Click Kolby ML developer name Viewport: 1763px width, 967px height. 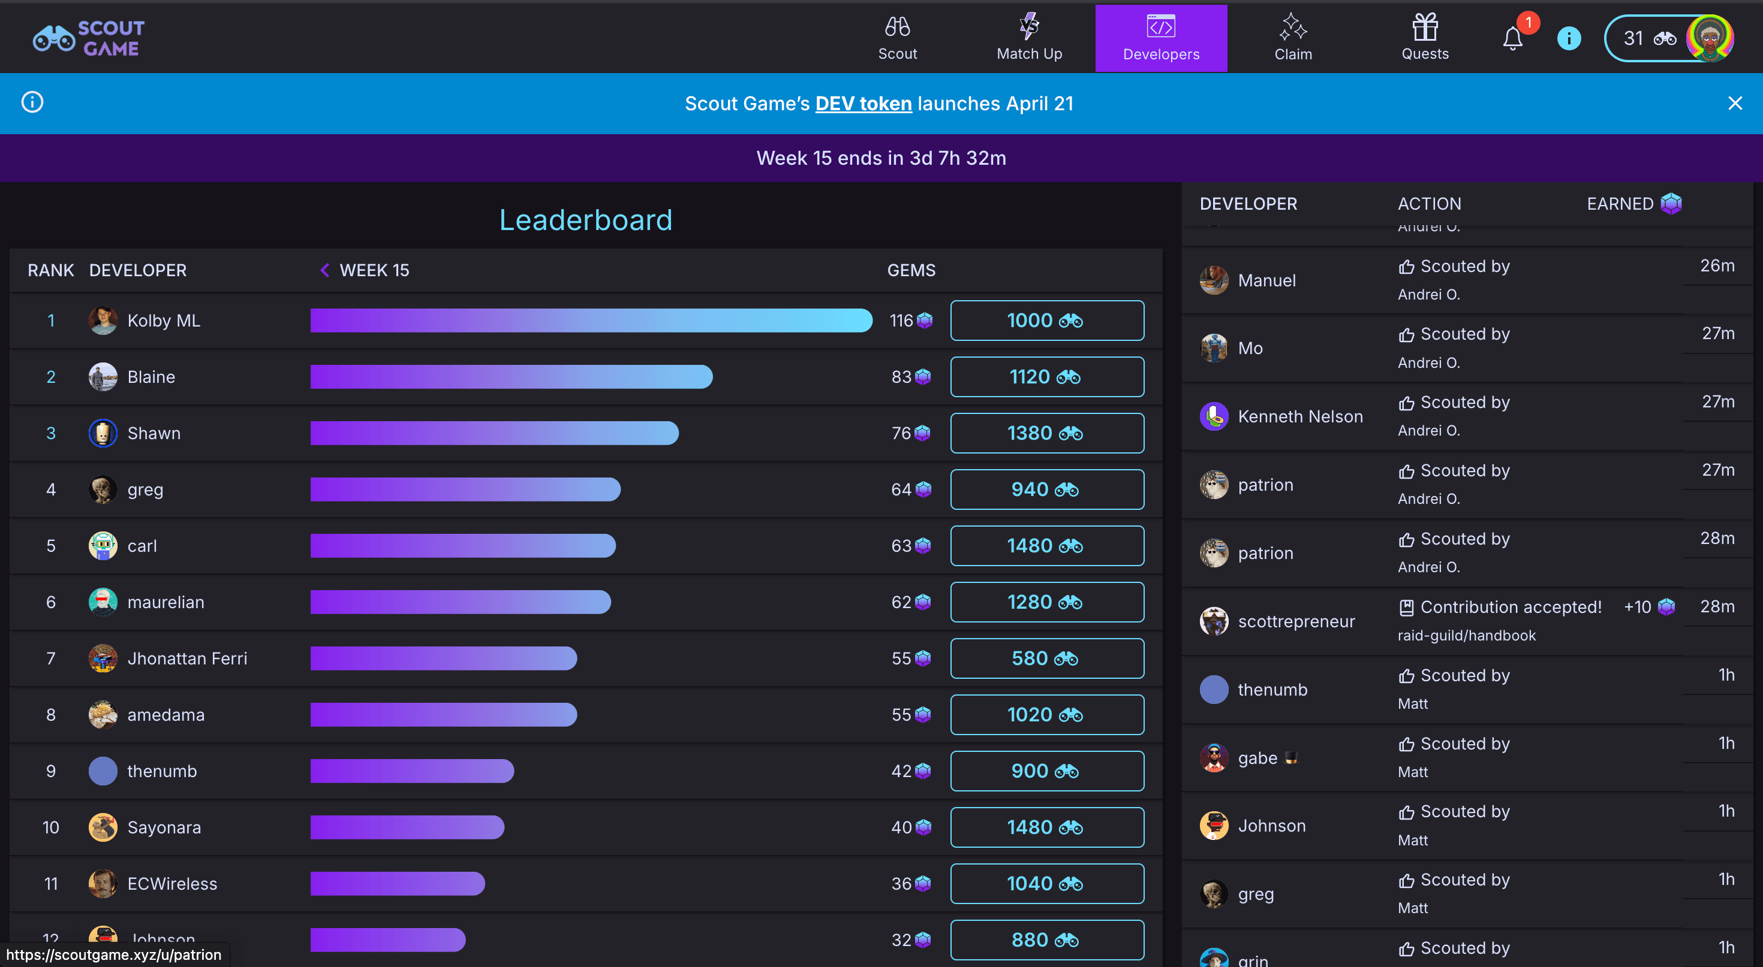(x=164, y=320)
